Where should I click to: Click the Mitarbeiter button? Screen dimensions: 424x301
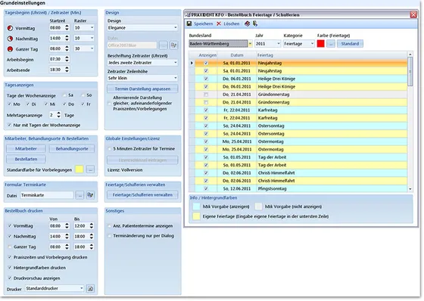tap(26, 148)
